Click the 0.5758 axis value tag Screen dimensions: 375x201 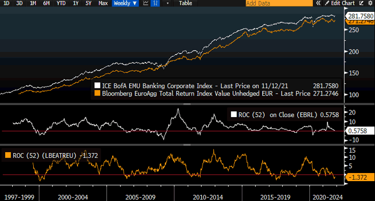[359, 131]
